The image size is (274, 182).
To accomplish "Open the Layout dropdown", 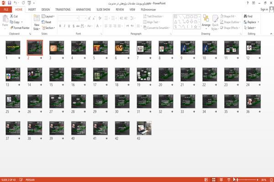I will [x=48, y=16].
